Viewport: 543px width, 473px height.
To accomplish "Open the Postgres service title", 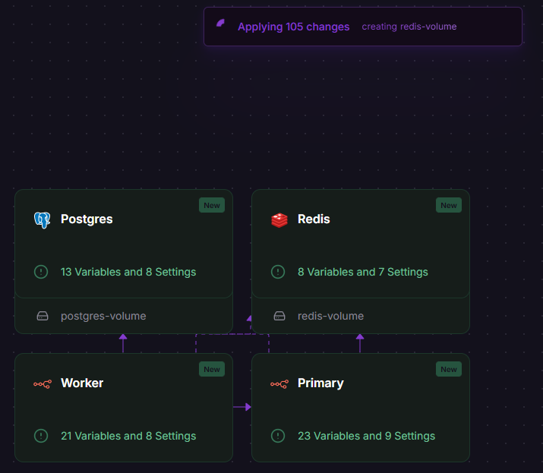I will pyautogui.click(x=87, y=219).
